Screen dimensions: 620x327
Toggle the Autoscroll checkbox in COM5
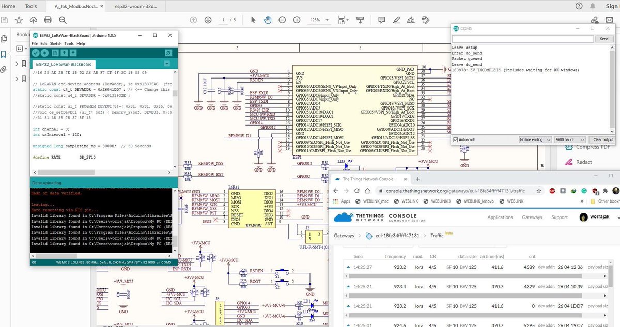coord(455,140)
